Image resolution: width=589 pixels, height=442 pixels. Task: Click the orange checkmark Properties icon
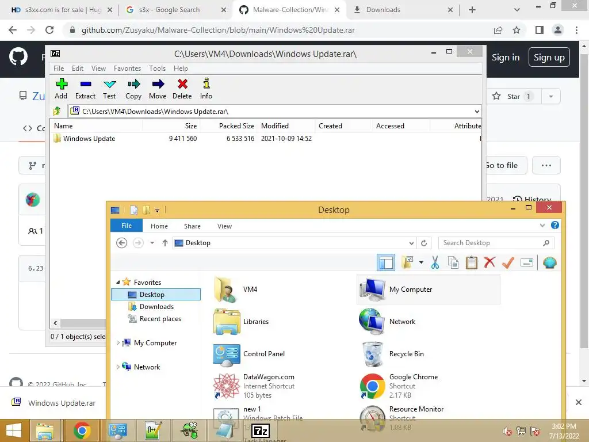click(508, 262)
